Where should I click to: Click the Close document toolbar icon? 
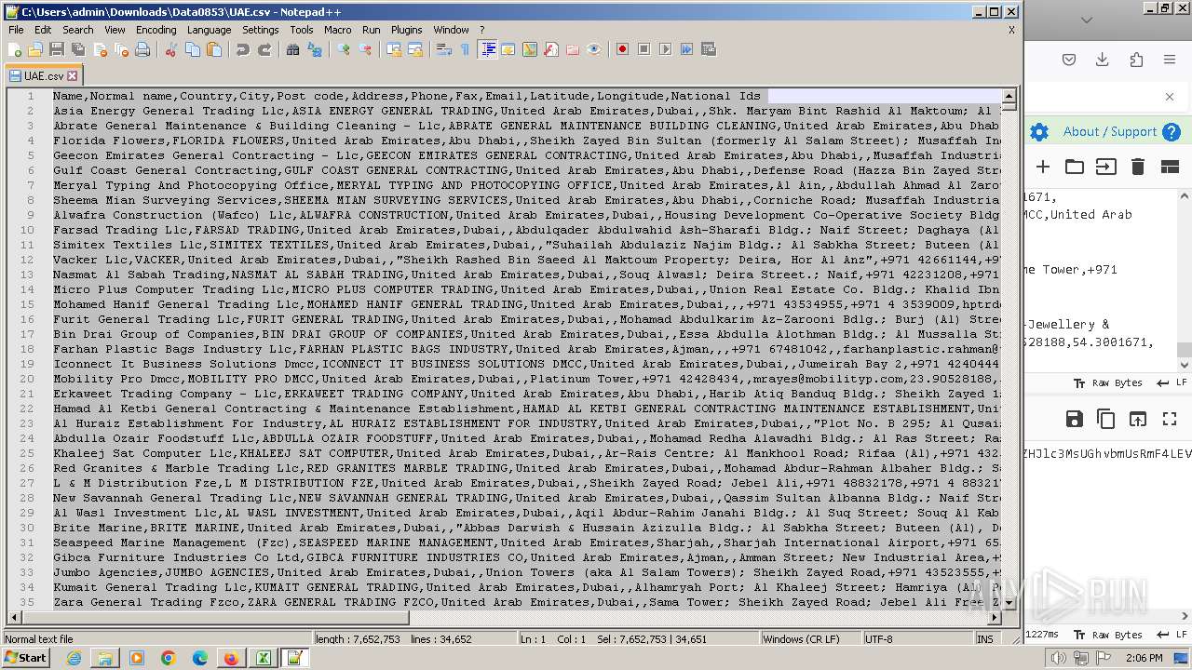pos(100,49)
